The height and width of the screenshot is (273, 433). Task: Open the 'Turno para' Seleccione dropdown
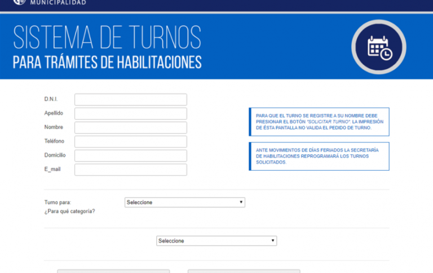pos(184,203)
